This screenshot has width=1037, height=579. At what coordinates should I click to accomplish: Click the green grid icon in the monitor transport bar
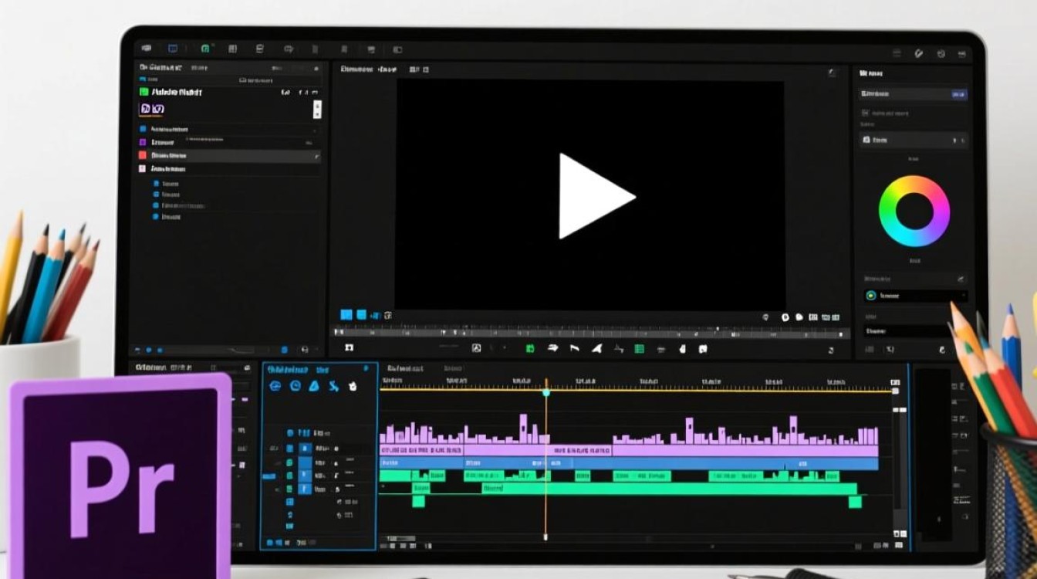[x=639, y=349]
